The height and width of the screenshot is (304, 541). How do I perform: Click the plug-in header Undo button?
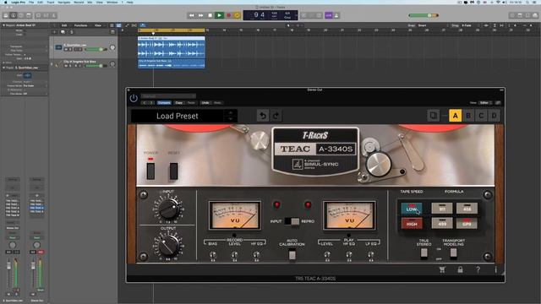205,103
